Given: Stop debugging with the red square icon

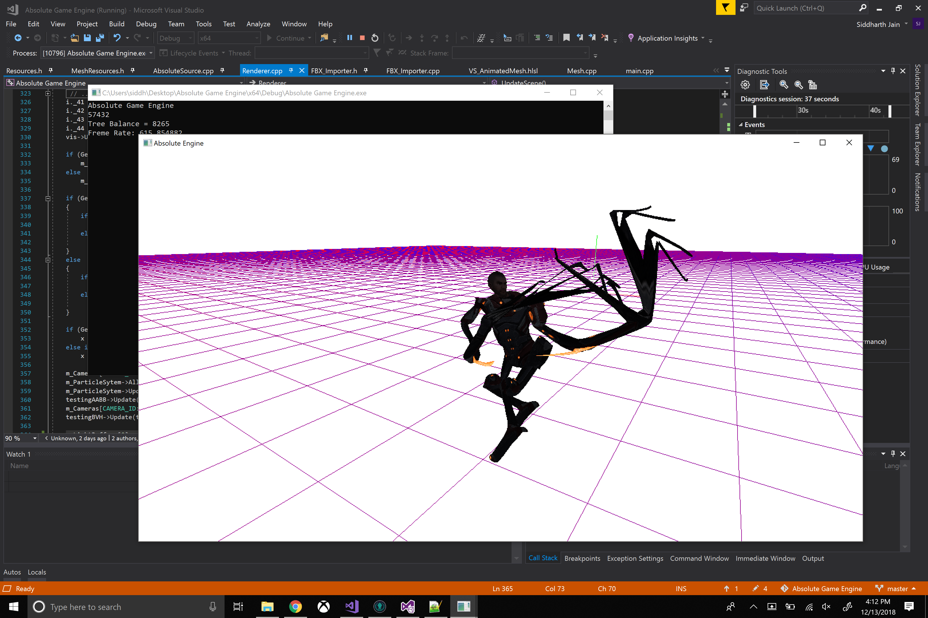Looking at the screenshot, I should [x=362, y=38].
